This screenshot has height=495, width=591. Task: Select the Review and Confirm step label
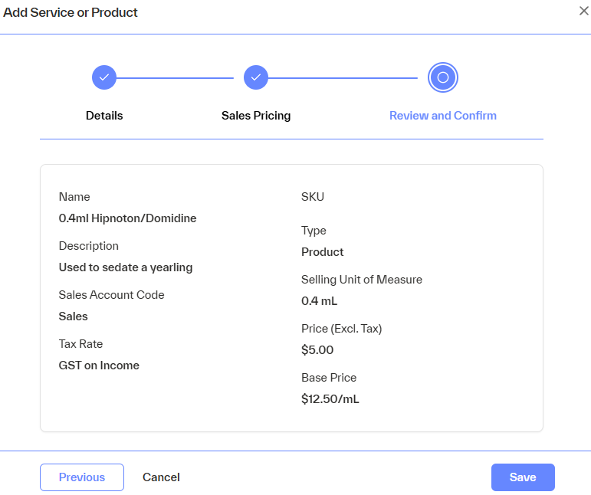pyautogui.click(x=442, y=116)
